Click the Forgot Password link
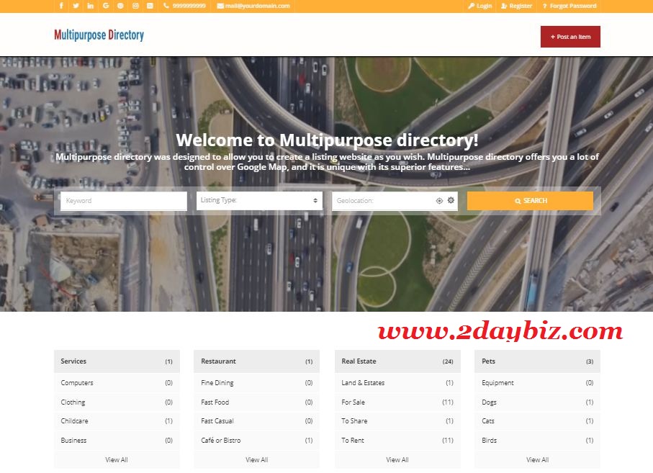The image size is (653, 473). coord(569,6)
